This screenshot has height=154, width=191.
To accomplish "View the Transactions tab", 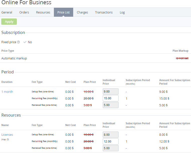I will tap(104, 12).
